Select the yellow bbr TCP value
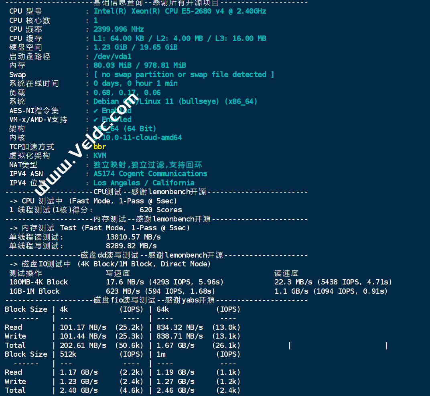Viewport: 430px width, 396px height. [100, 147]
